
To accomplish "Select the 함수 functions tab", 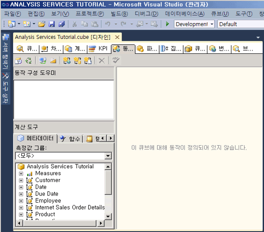I will point(70,139).
